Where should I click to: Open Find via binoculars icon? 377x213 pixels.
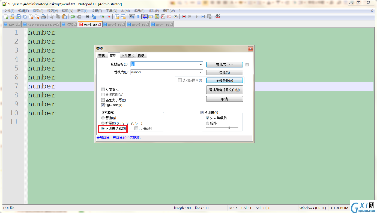[x=87, y=17]
